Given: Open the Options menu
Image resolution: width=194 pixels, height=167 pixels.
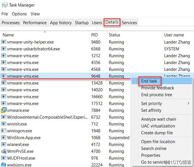Looking at the screenshot, I should 19,14.
